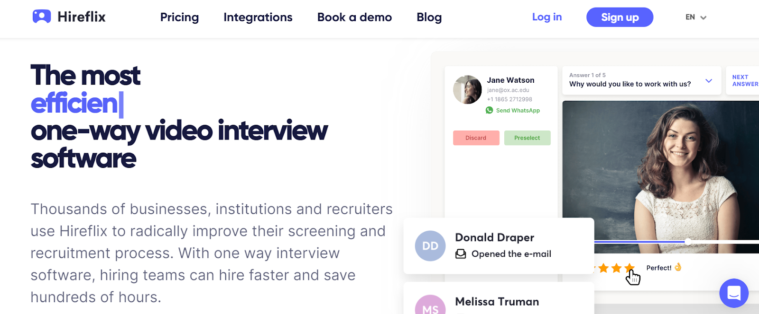Click the 'Opened the e-mail' status text
Viewport: 759px width, 314px height.
(511, 254)
